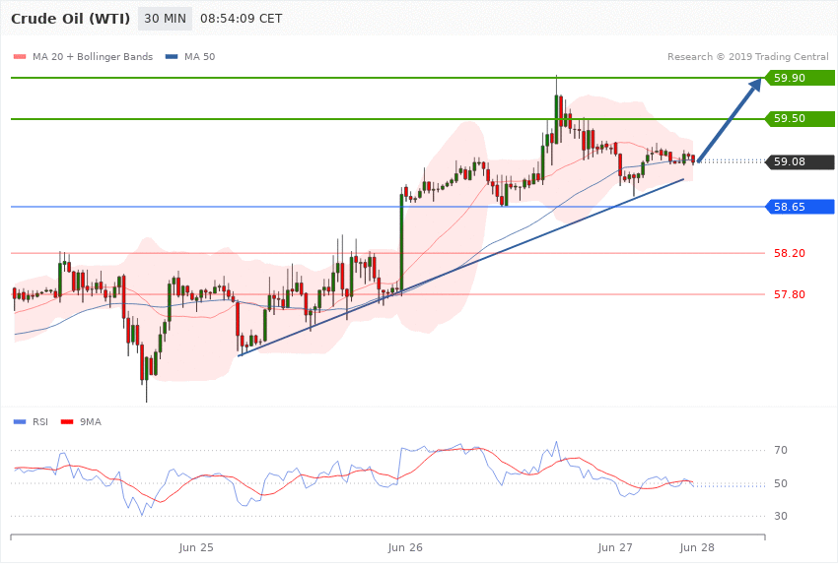Viewport: 838px width, 567px height.
Task: Click the 57.80 red support label
Action: (790, 294)
